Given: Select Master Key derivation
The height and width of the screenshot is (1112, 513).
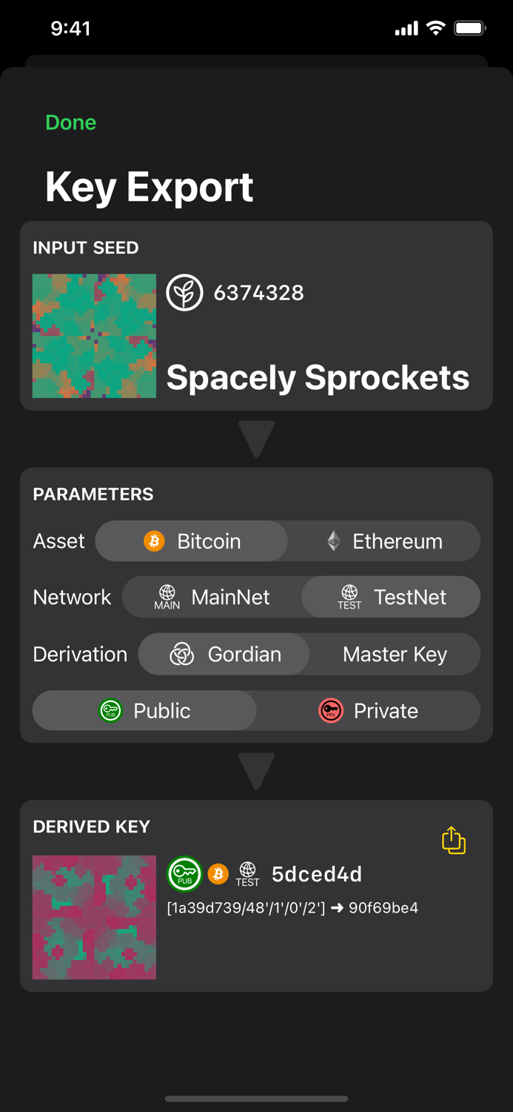Looking at the screenshot, I should tap(395, 654).
